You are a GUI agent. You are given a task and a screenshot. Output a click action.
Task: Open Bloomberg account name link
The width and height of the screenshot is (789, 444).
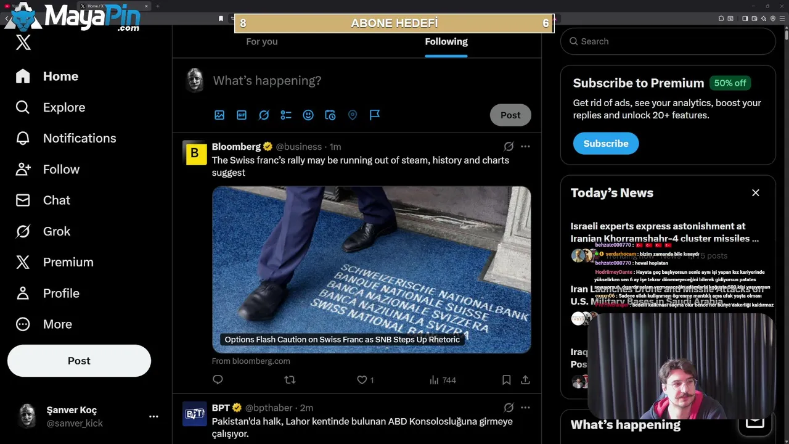(x=236, y=147)
